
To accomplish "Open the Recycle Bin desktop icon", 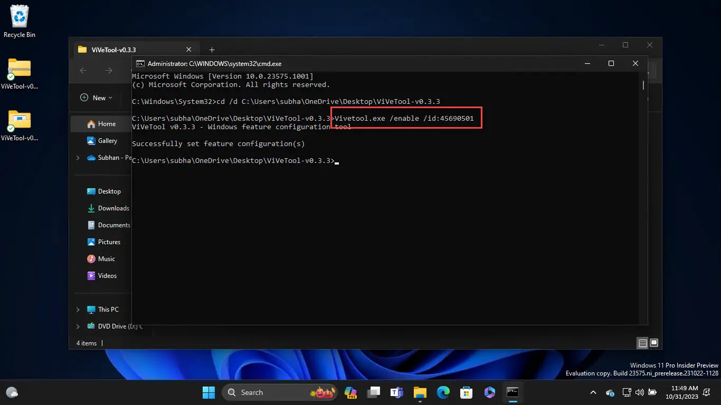I will point(20,22).
